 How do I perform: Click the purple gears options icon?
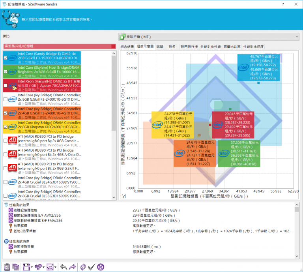(38, 267)
